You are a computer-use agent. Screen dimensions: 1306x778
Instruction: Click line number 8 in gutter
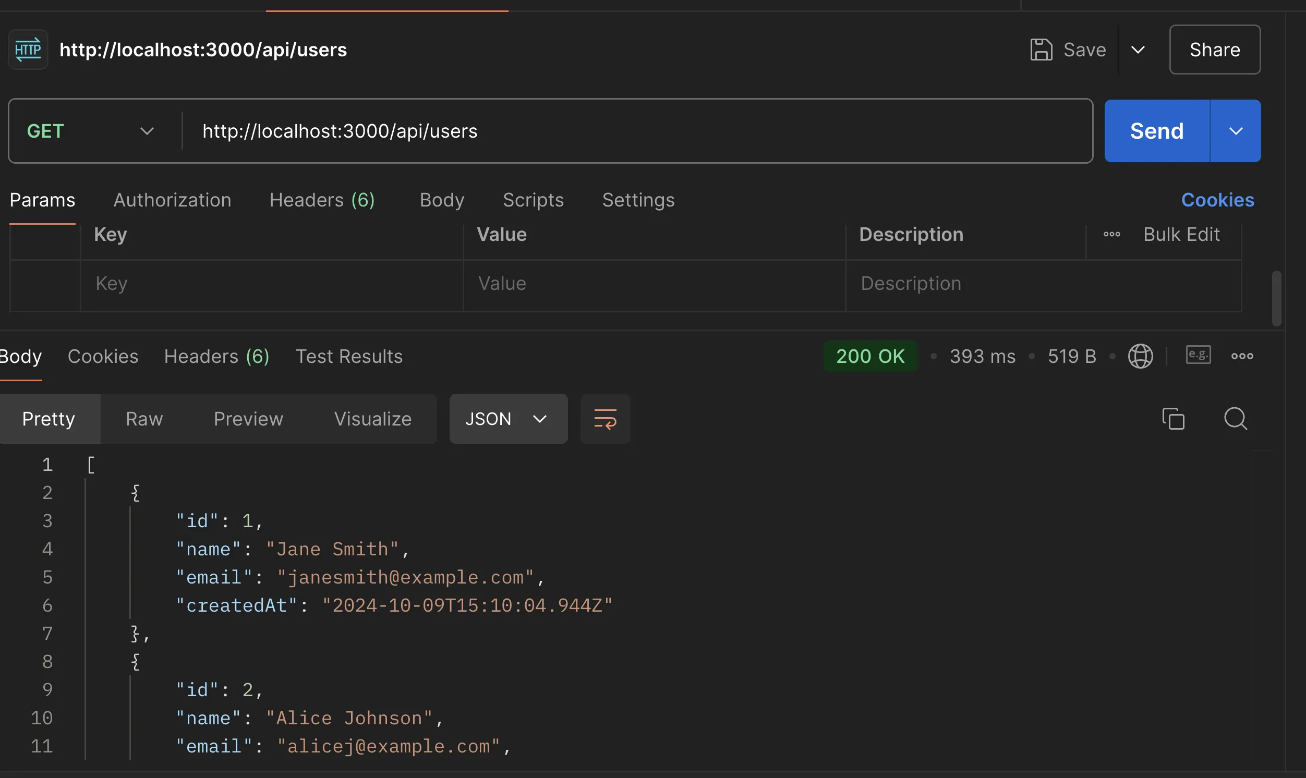click(47, 662)
